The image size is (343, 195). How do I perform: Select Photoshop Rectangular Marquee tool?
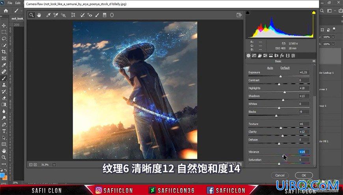click(4, 32)
